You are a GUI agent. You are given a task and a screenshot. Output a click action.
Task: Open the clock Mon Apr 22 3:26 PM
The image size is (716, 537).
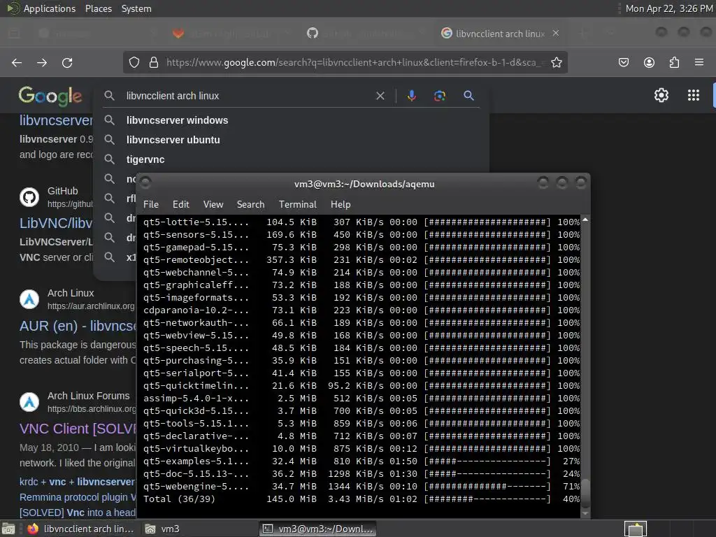pyautogui.click(x=669, y=8)
